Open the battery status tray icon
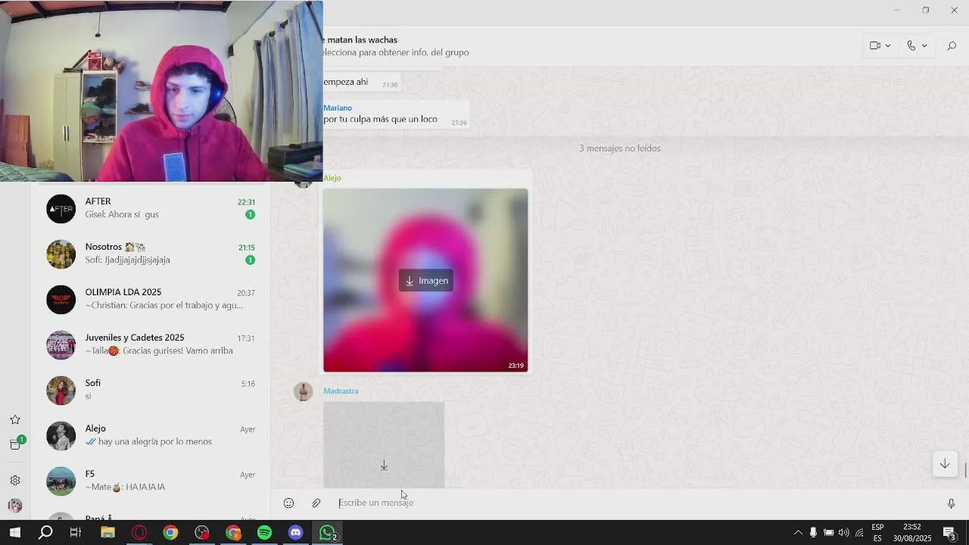The height and width of the screenshot is (545, 969). (x=828, y=533)
